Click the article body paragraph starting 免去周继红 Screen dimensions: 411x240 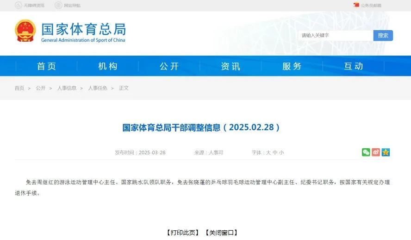[x=202, y=188]
